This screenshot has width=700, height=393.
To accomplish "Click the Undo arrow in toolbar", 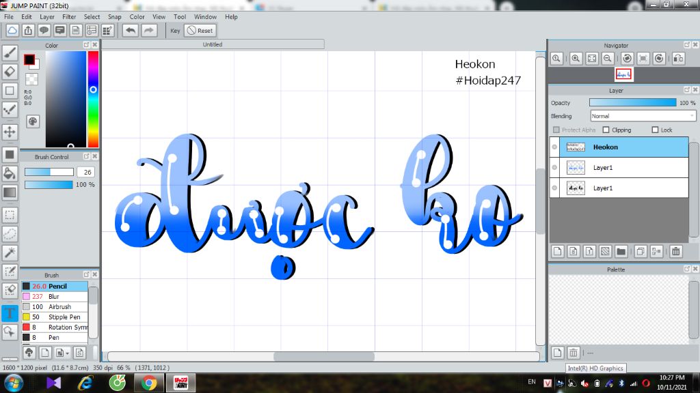I will [x=131, y=30].
